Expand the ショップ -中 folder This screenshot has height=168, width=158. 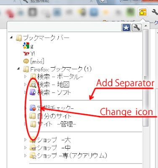click(25, 147)
